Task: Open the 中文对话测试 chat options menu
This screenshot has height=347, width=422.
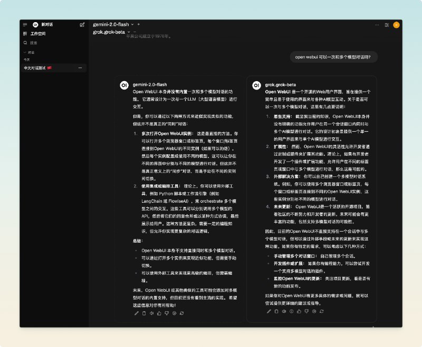Action: pos(80,68)
